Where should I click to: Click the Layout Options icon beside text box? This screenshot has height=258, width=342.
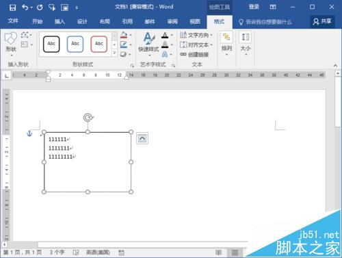pos(142,138)
